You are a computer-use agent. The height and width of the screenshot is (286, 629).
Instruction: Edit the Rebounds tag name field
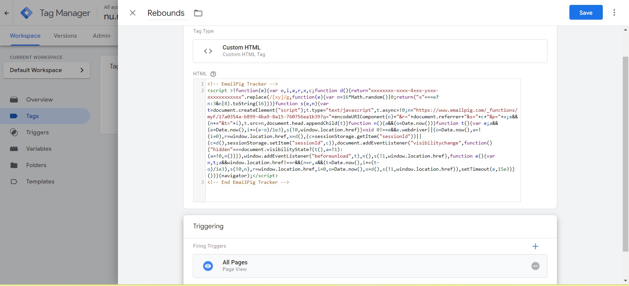pyautogui.click(x=167, y=13)
